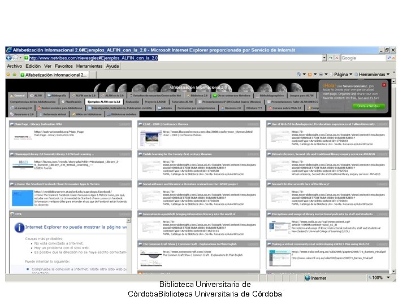Open the feeds button dropdown arrow
Image resolution: width=407 pixels, height=305 pixels.
pyautogui.click(x=315, y=75)
